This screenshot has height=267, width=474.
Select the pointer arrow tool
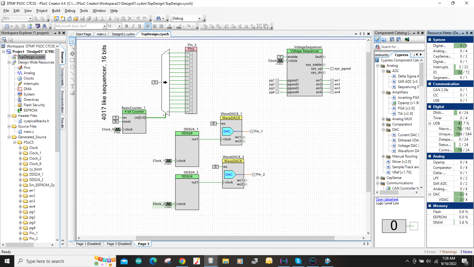tap(72, 41)
